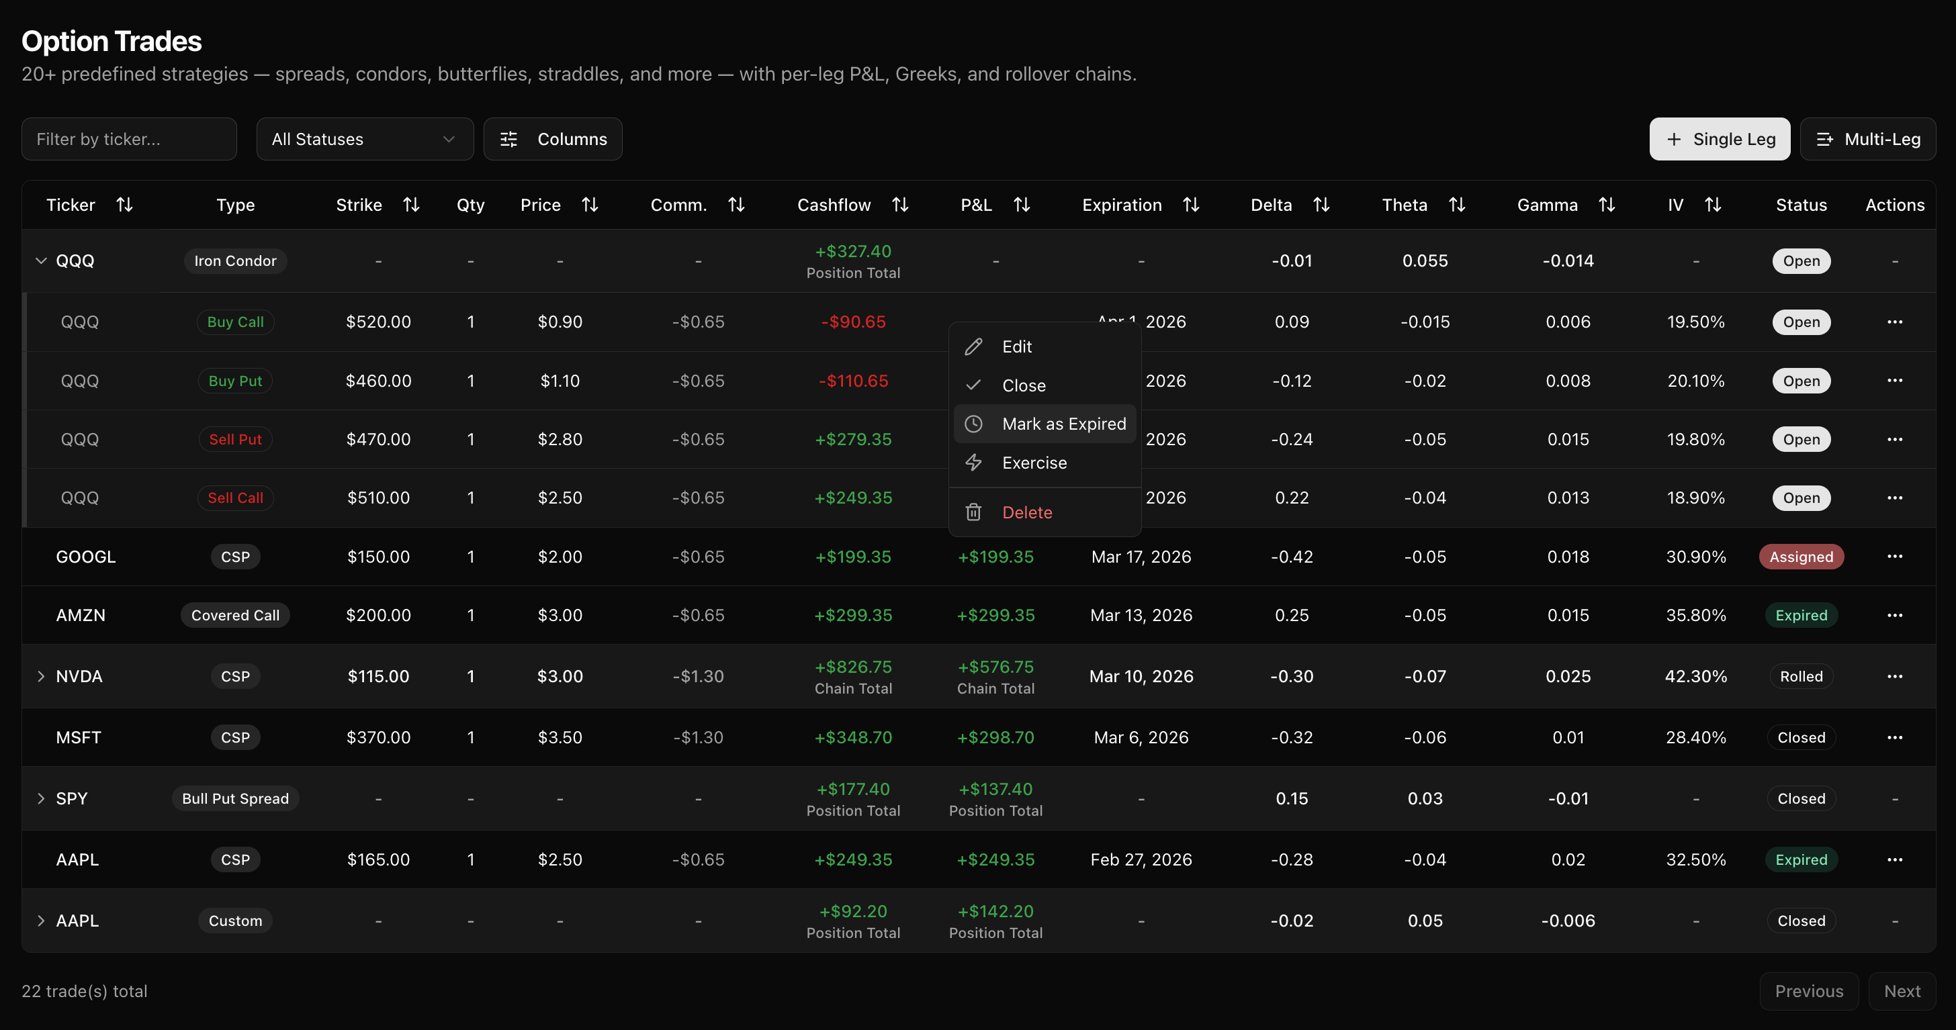The width and height of the screenshot is (1956, 1030).
Task: Choose Delete from the context menu
Action: (1026, 512)
